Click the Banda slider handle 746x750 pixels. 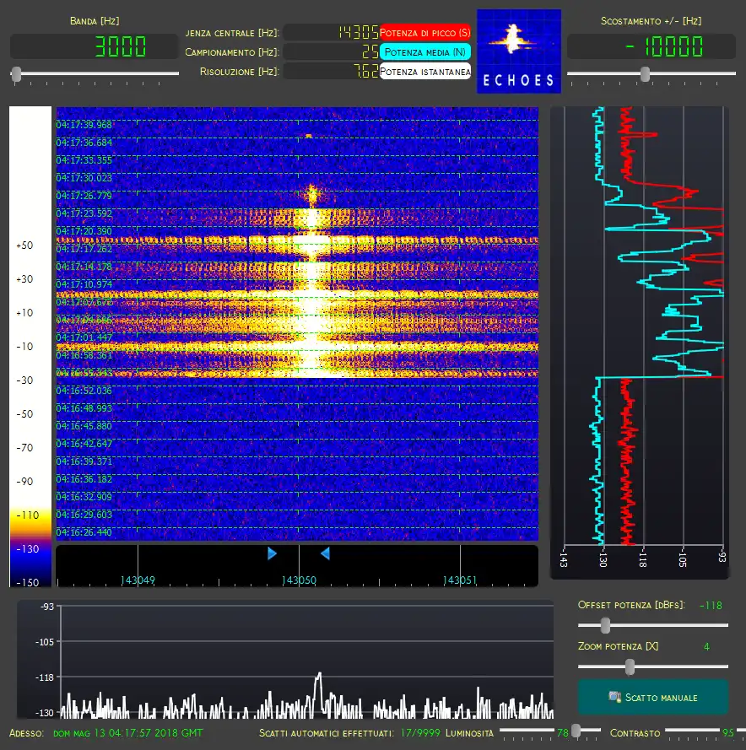(x=16, y=73)
